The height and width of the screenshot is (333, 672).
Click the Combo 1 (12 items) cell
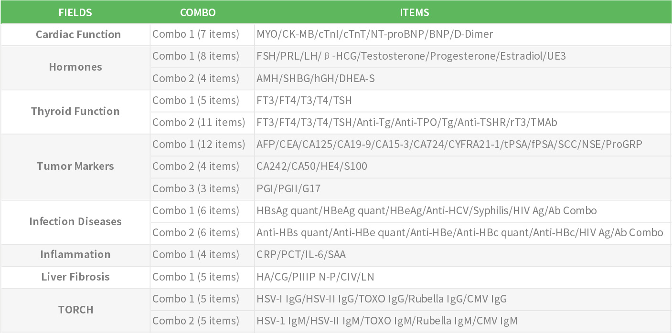(198, 144)
